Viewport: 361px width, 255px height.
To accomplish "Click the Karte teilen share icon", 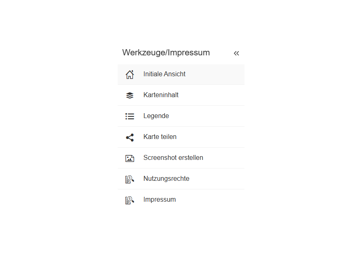I will pos(130,137).
